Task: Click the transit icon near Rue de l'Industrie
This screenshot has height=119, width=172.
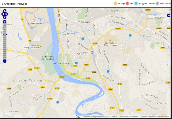Action: tap(155, 15)
